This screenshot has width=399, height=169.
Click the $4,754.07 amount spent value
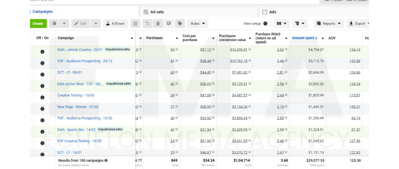coord(316,50)
